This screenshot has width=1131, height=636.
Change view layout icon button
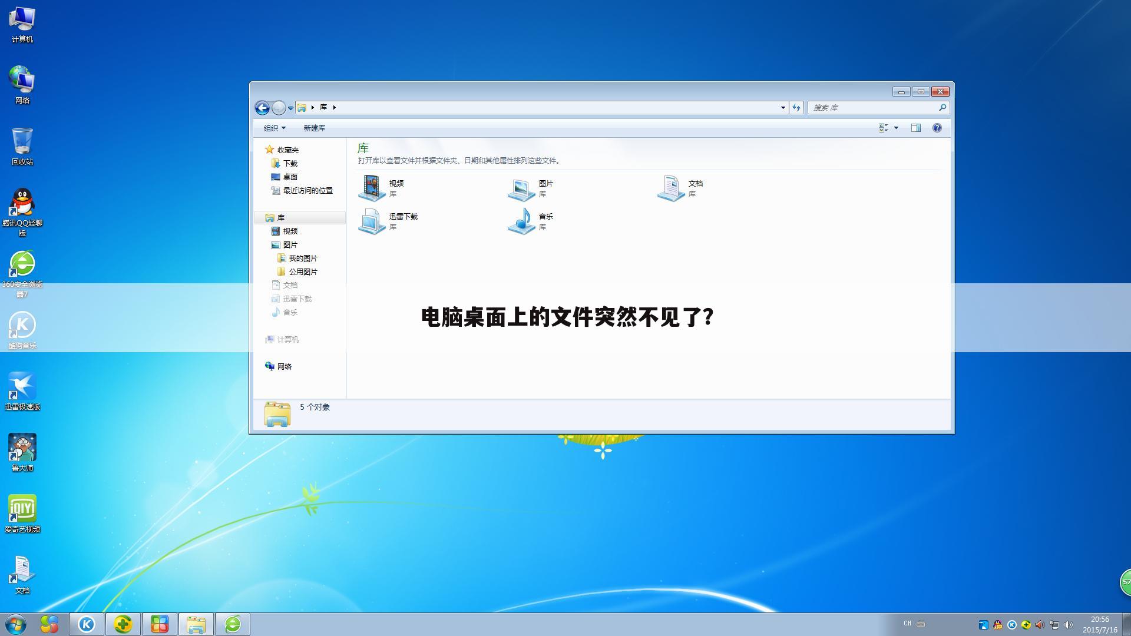tap(884, 128)
